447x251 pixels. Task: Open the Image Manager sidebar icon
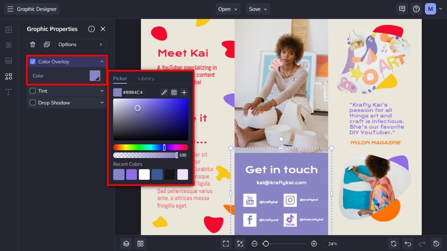9,29
